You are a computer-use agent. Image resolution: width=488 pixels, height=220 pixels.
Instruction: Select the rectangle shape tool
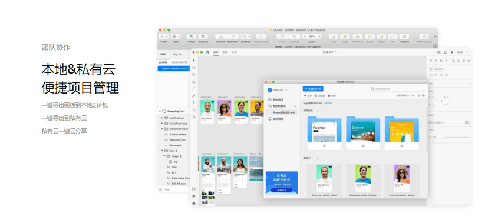pyautogui.click(x=194, y=68)
